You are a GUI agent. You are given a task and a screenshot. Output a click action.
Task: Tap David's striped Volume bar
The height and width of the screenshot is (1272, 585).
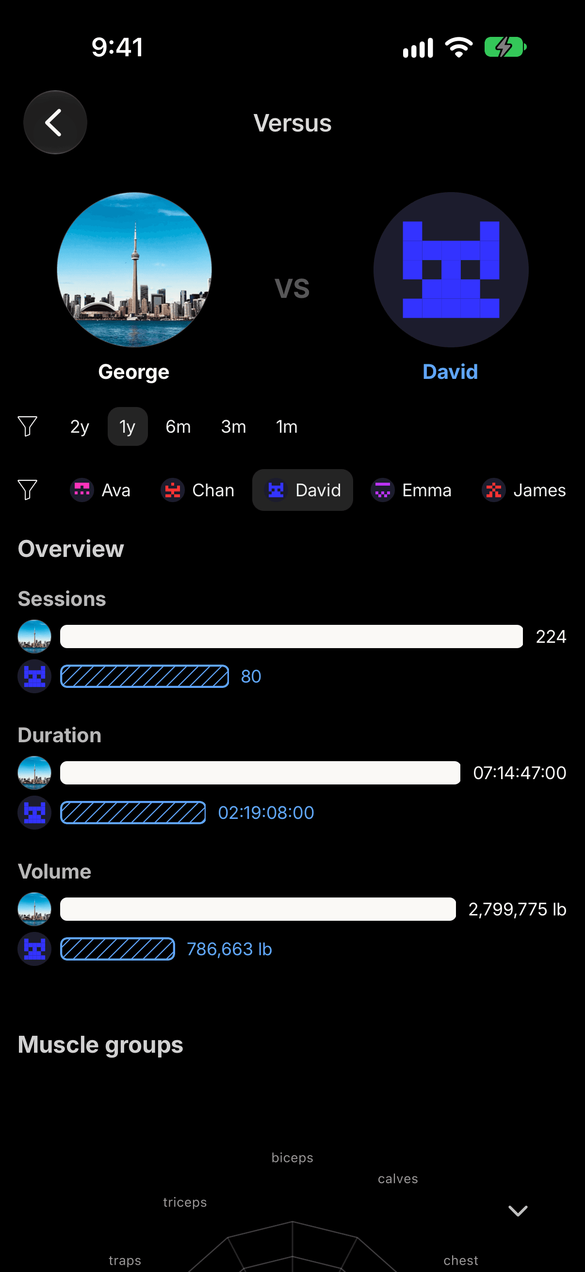coord(117,949)
